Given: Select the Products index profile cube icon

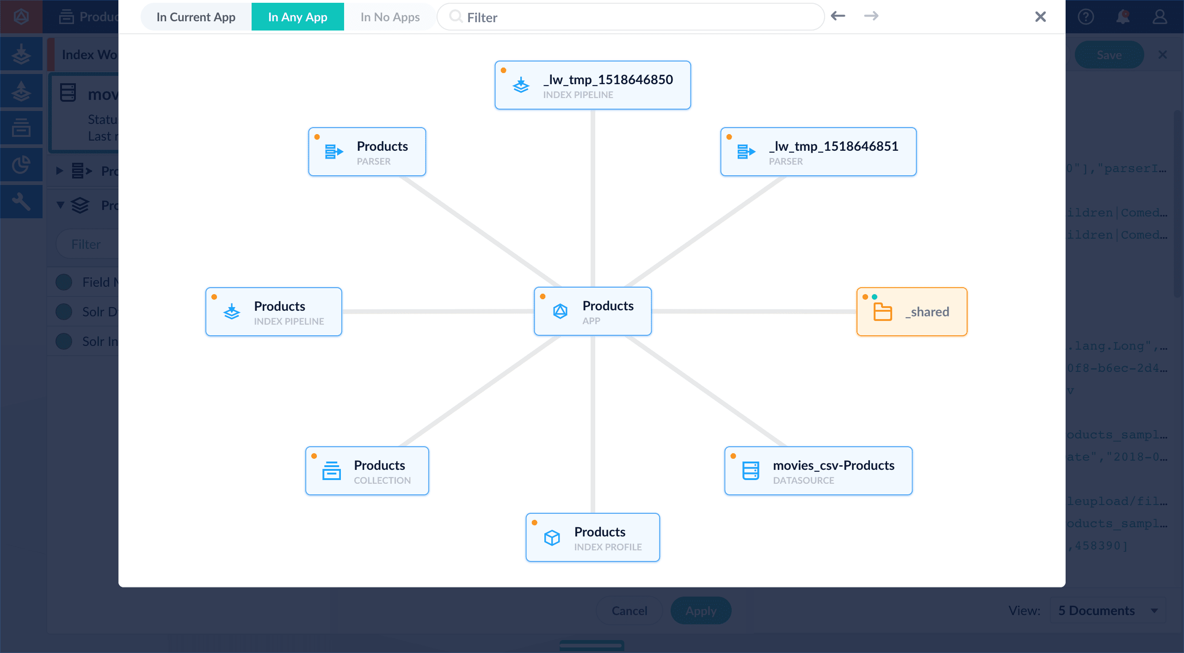Looking at the screenshot, I should pyautogui.click(x=552, y=537).
